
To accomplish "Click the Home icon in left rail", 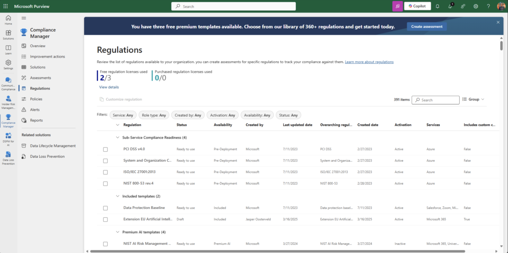I will pyautogui.click(x=8, y=20).
